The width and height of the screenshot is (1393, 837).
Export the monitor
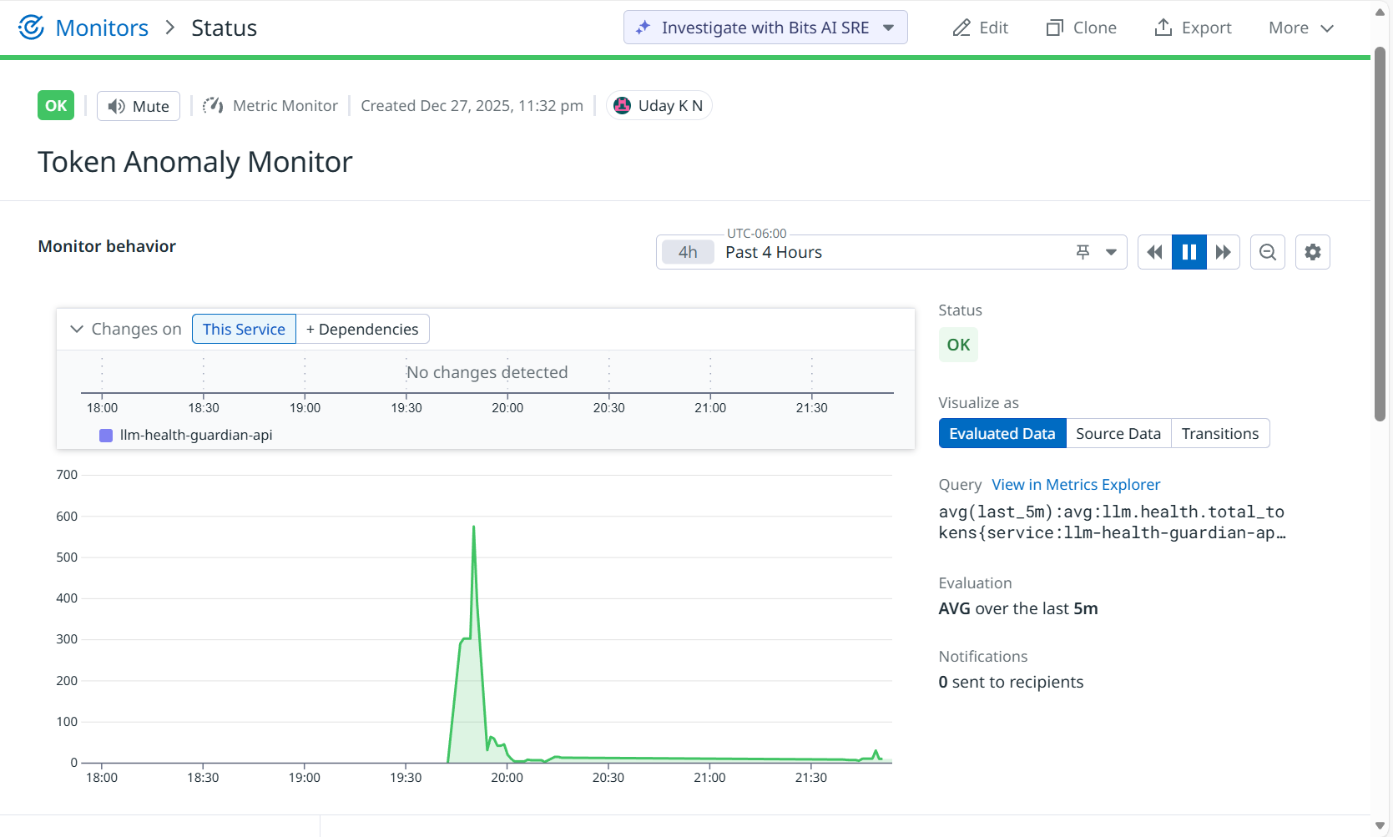[x=1193, y=28]
